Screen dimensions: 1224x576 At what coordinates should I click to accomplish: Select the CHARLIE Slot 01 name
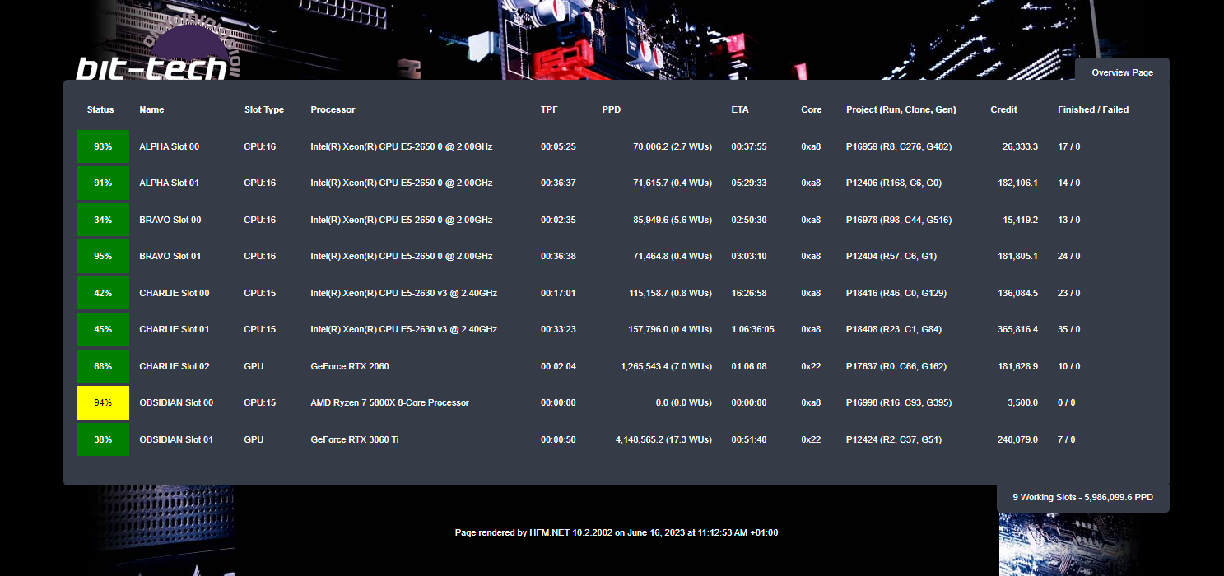pyautogui.click(x=175, y=329)
